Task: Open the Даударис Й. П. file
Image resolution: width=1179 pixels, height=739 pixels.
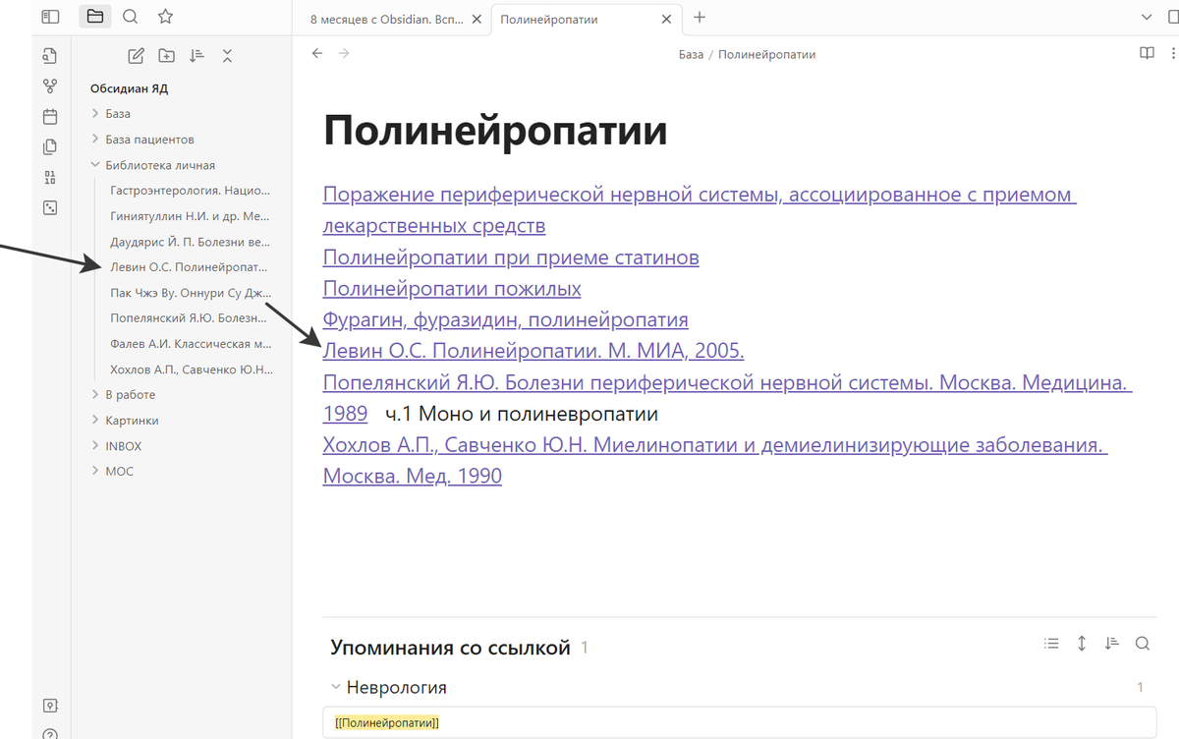Action: point(190,241)
